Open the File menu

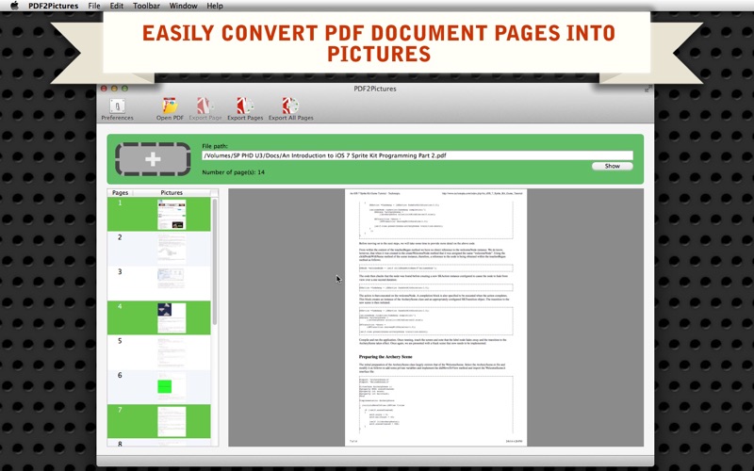[94, 6]
